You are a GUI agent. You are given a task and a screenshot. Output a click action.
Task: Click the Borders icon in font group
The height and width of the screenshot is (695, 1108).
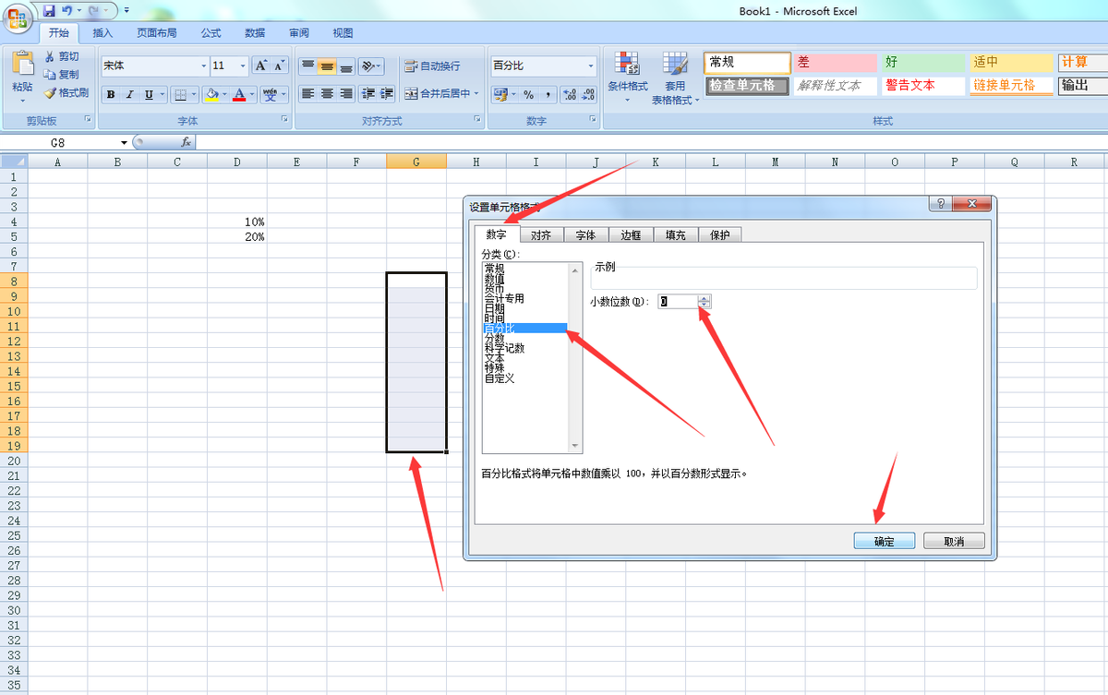180,94
